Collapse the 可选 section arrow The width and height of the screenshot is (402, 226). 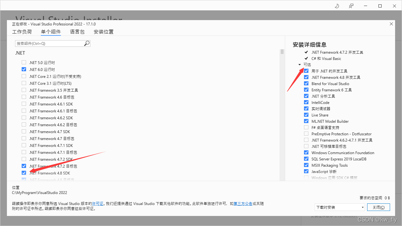(300, 65)
